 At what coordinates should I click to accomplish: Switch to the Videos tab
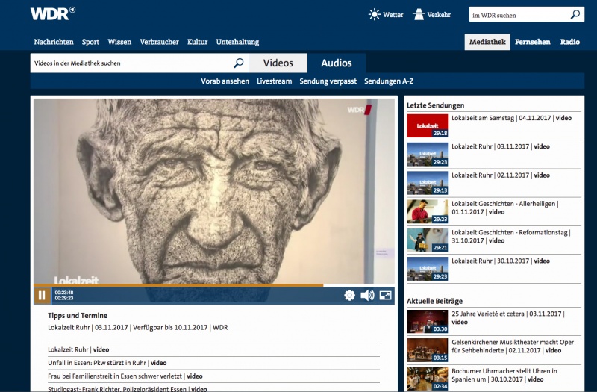coord(278,63)
